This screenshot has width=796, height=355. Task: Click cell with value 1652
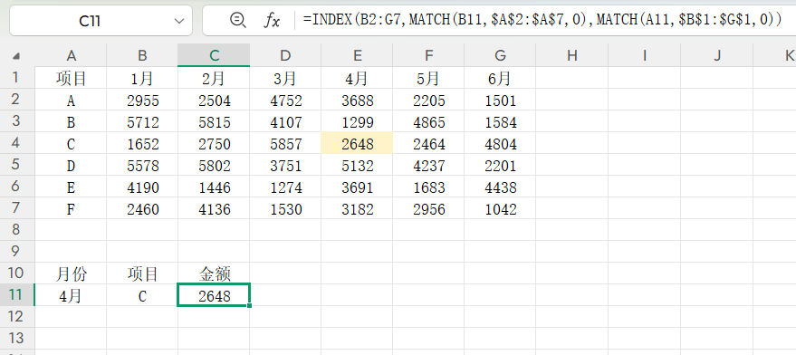tap(142, 143)
